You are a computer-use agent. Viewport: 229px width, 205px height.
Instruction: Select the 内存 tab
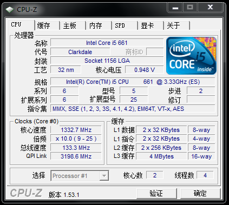[99, 25]
